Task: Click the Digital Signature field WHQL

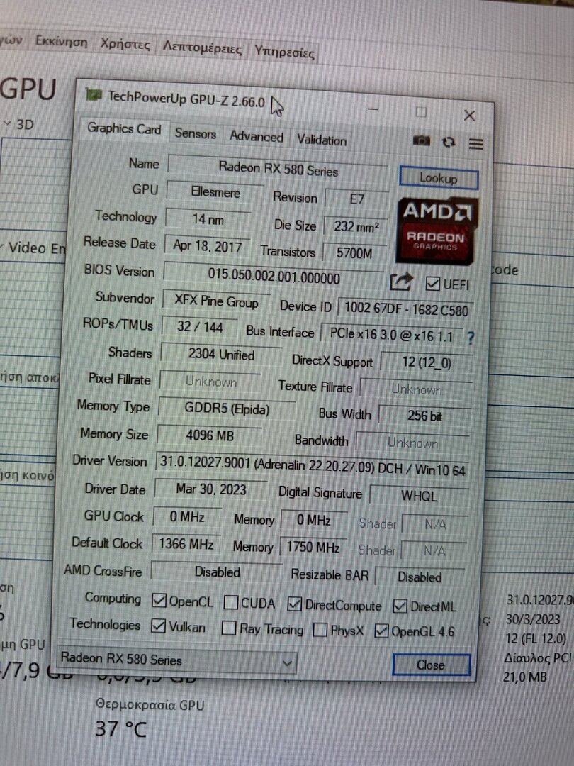Action: [x=420, y=496]
